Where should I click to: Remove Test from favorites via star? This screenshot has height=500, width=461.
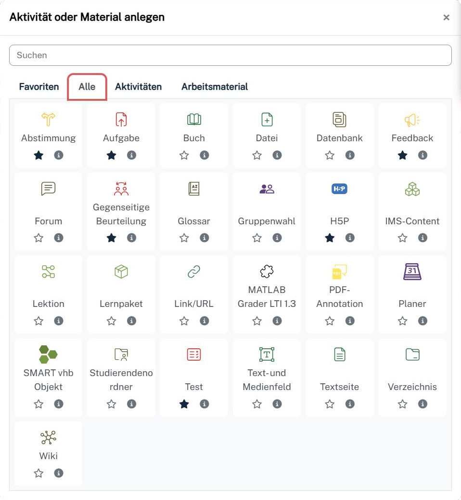[x=184, y=404]
